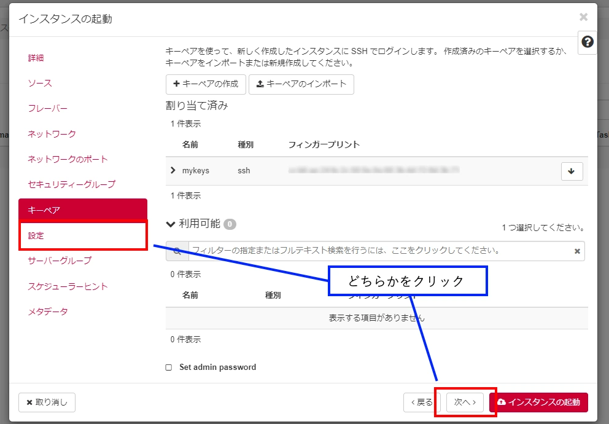
Task: Click the magnifier search icon in filter
Action: [177, 251]
